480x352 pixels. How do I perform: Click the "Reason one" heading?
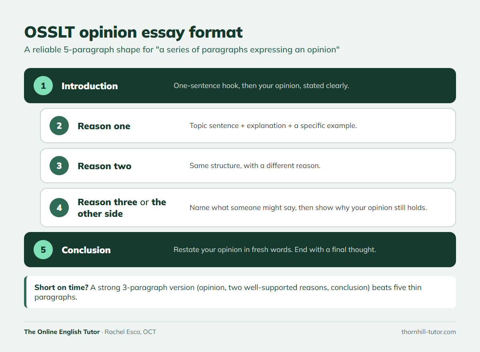pos(104,126)
